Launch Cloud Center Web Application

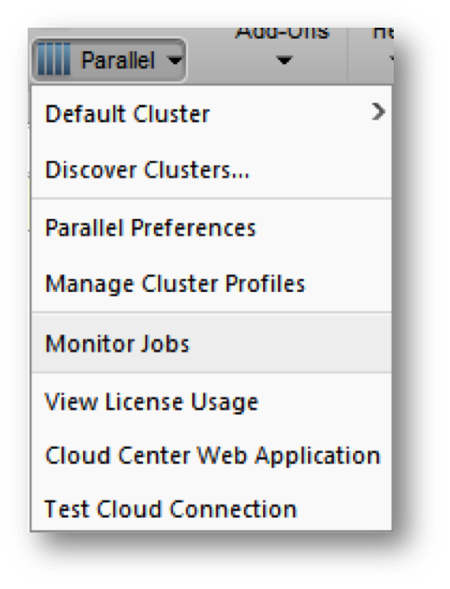(211, 456)
